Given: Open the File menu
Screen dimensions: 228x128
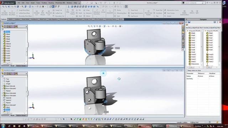Looking at the screenshot, I should coord(19,3).
